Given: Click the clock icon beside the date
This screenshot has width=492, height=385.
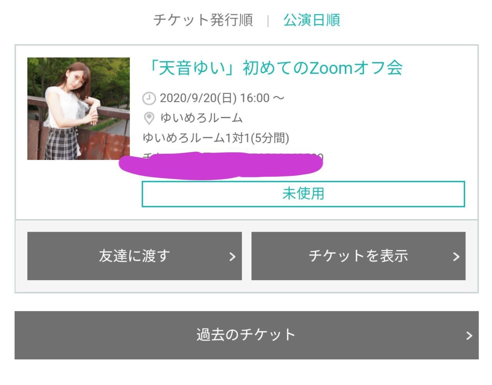Looking at the screenshot, I should [x=149, y=98].
